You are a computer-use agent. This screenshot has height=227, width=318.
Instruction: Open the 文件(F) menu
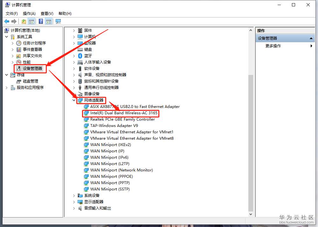coord(11,14)
